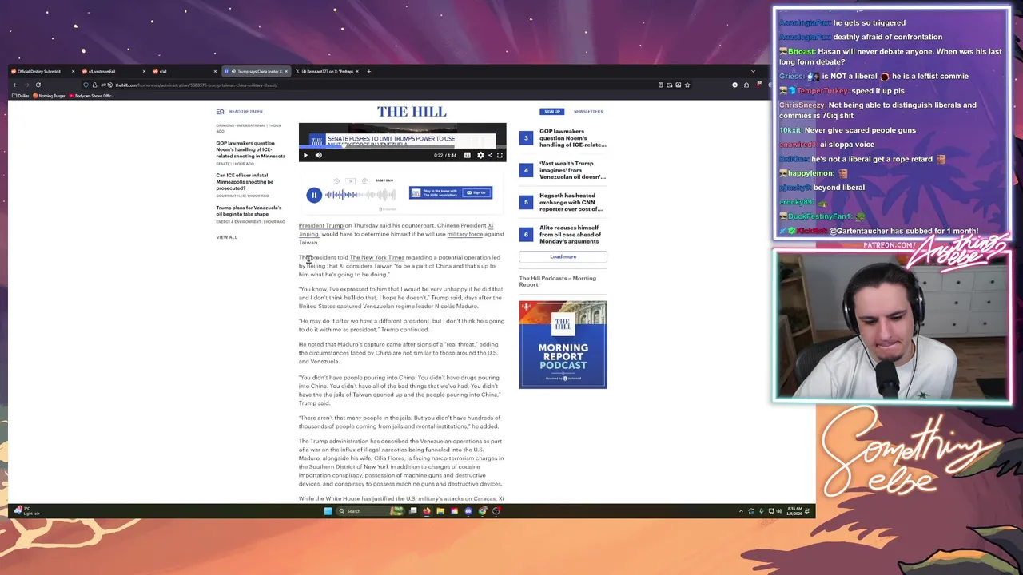Open ranked story 4 'Vast wealth Trump imagines'
The height and width of the screenshot is (575, 1023).
pyautogui.click(x=572, y=170)
